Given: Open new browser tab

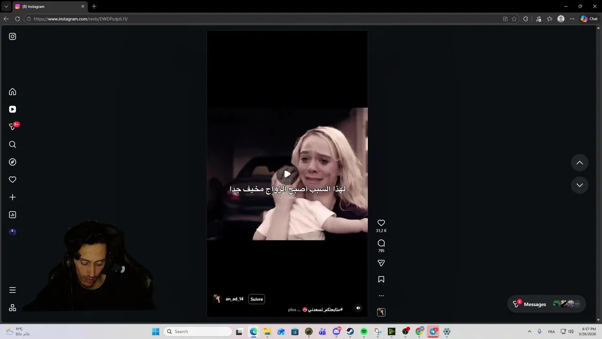Looking at the screenshot, I should (x=94, y=6).
